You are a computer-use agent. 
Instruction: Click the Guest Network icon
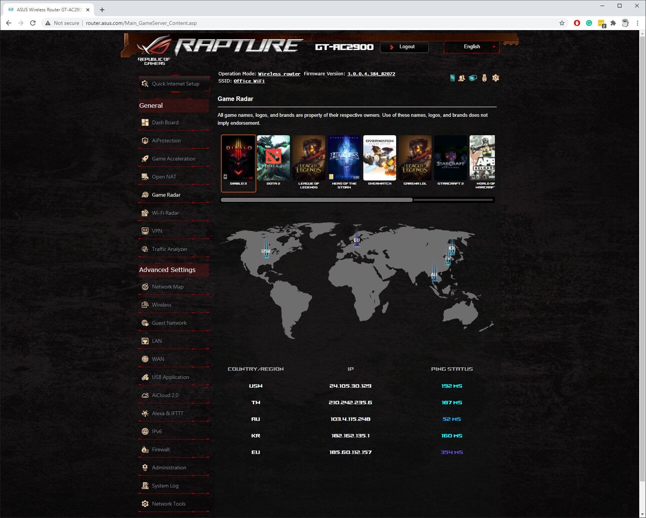[x=145, y=323]
